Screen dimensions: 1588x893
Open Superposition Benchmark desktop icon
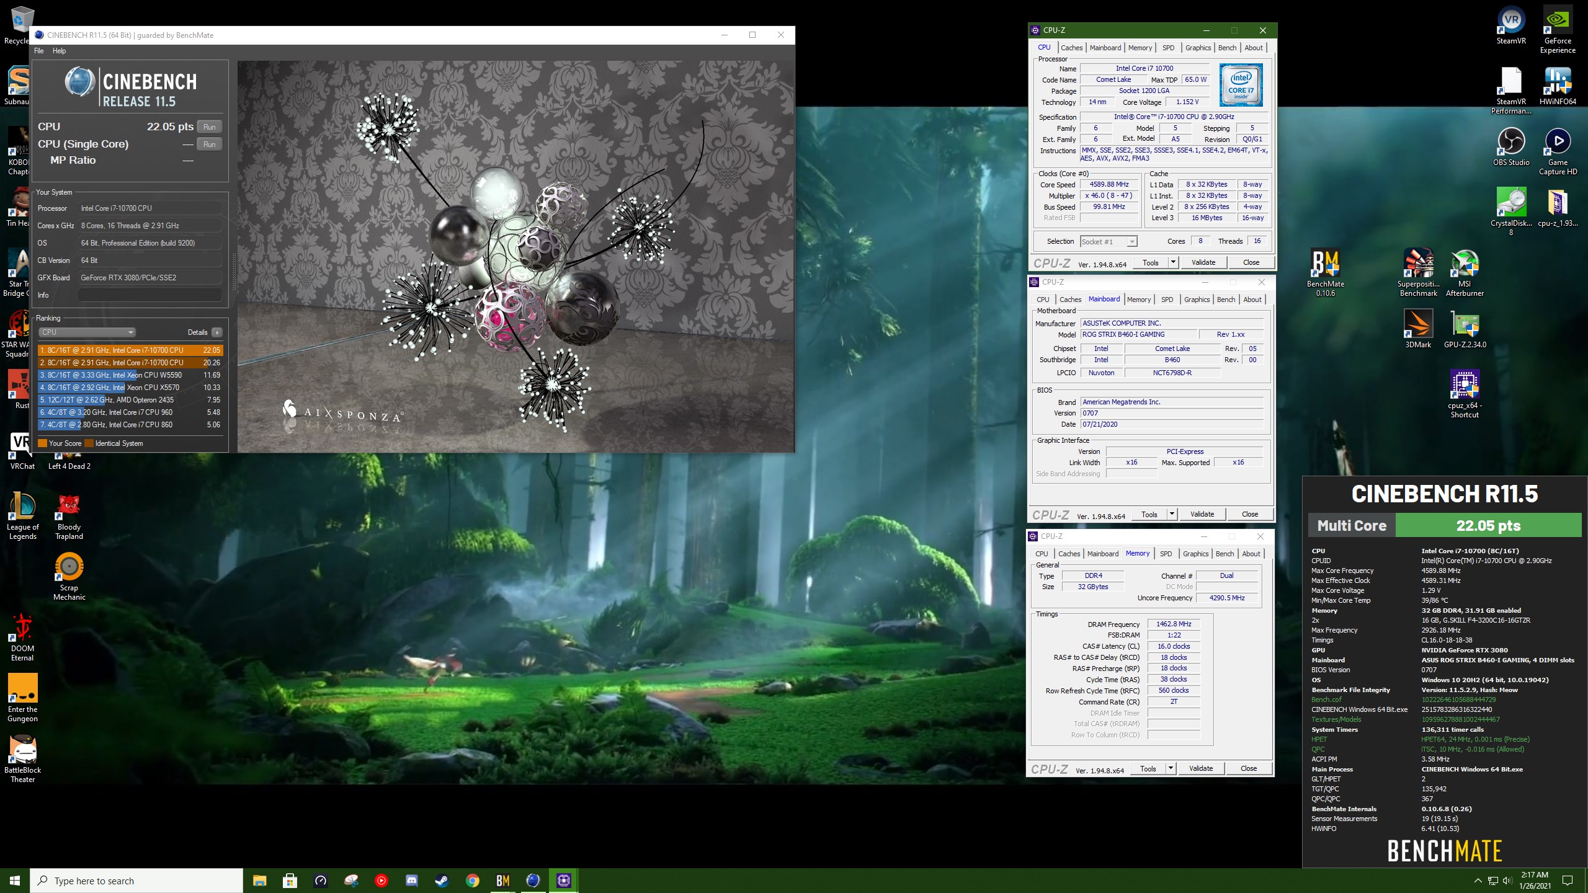point(1419,273)
